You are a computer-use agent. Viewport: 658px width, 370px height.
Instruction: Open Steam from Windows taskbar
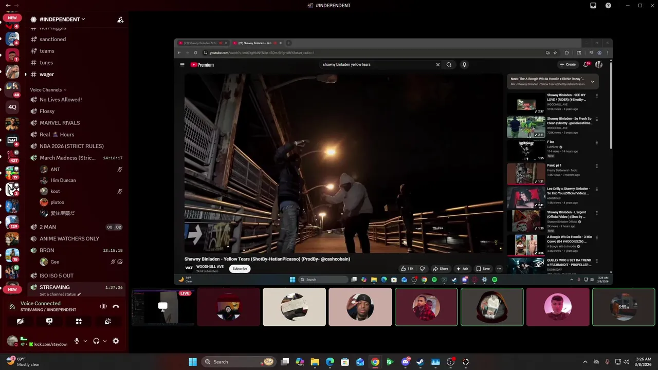[421, 362]
